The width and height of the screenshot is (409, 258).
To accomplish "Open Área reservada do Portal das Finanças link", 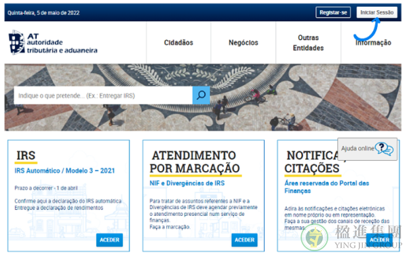I will coord(326,187).
